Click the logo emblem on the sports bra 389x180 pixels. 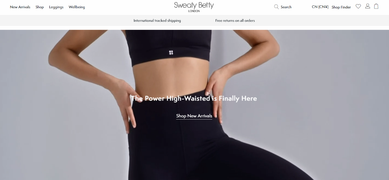click(171, 53)
